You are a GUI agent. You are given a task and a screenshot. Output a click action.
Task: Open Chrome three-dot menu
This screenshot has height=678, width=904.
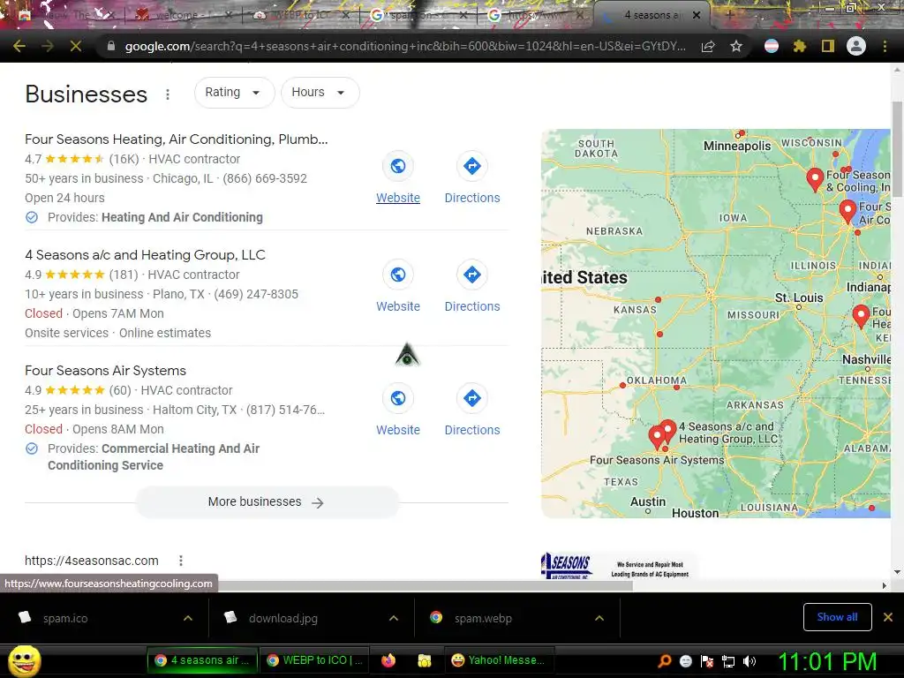(885, 46)
